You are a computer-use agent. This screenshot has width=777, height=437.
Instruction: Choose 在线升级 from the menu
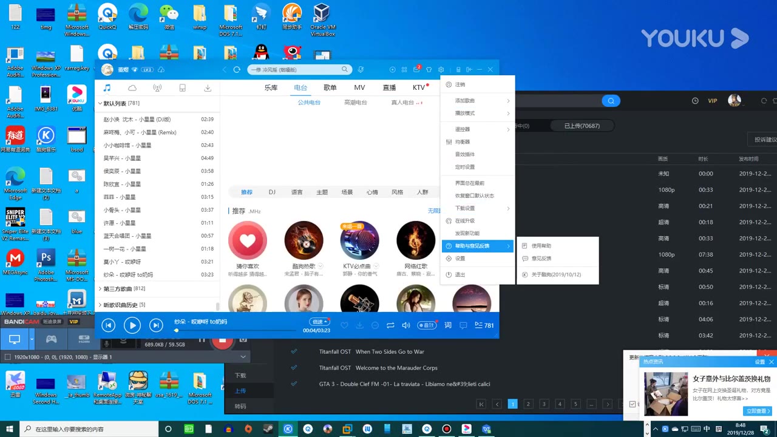click(477, 221)
